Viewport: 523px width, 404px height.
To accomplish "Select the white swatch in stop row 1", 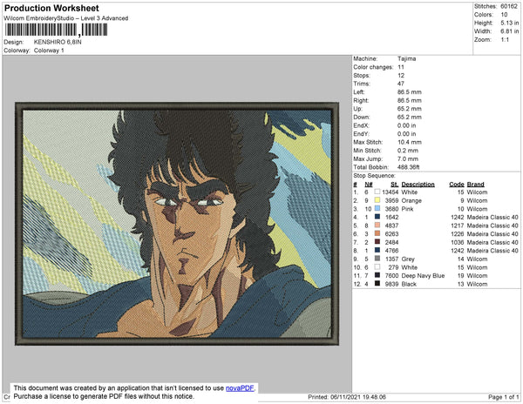I will click(x=377, y=192).
